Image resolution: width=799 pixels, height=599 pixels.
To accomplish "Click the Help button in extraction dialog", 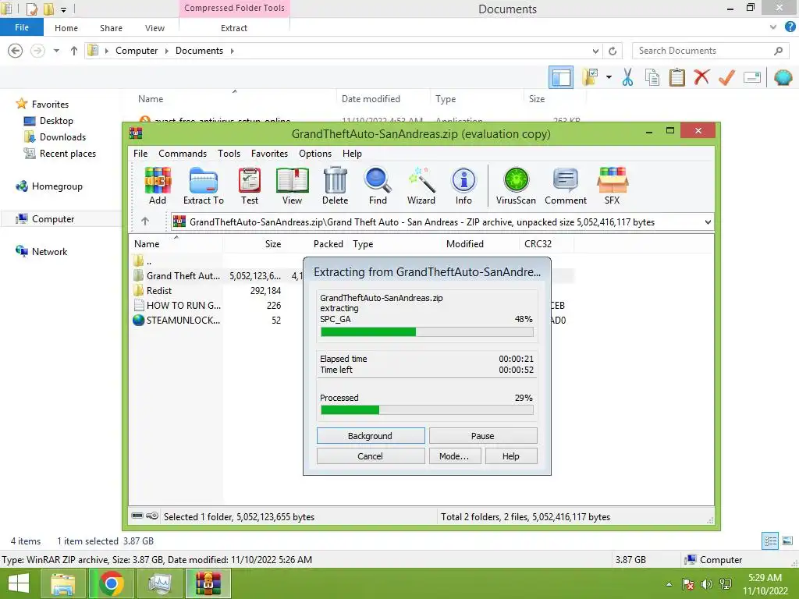I will 511,456.
